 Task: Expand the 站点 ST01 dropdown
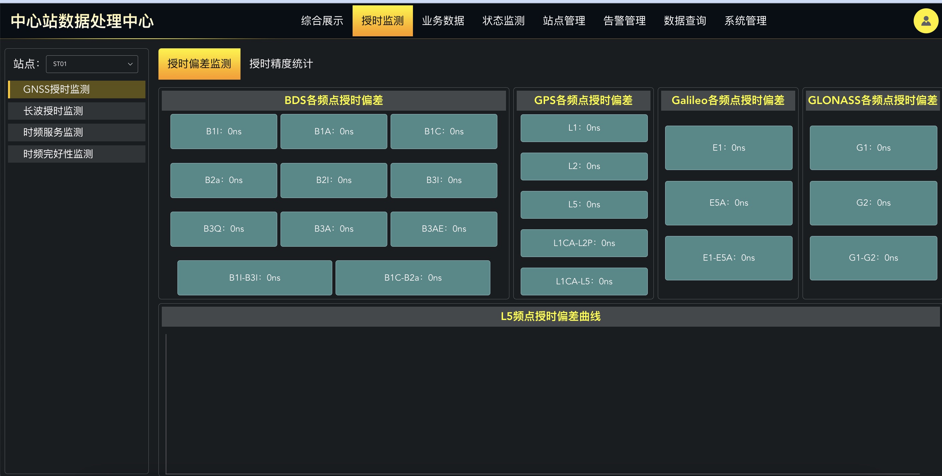point(92,64)
